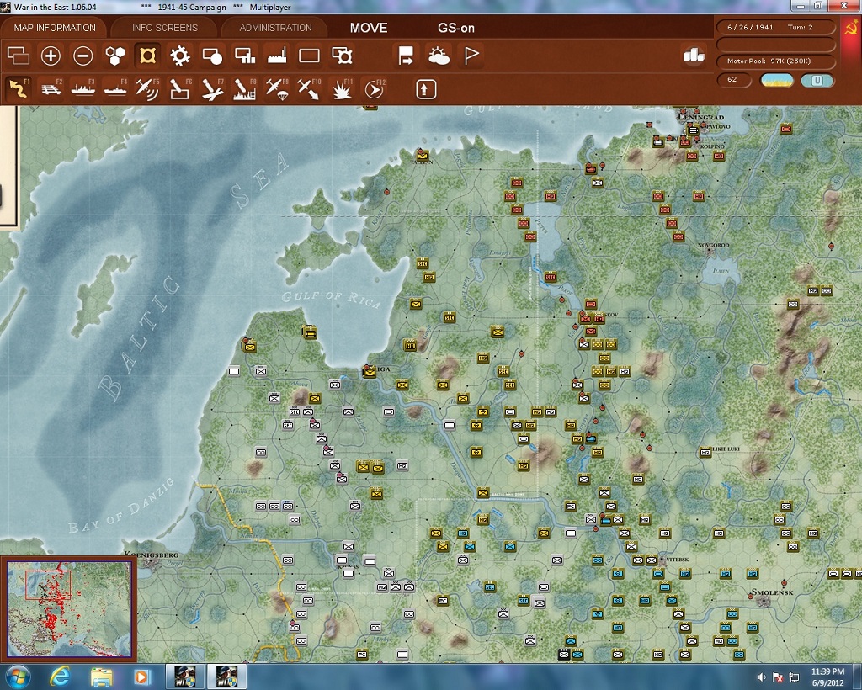Click the GS-on status label

click(x=455, y=28)
